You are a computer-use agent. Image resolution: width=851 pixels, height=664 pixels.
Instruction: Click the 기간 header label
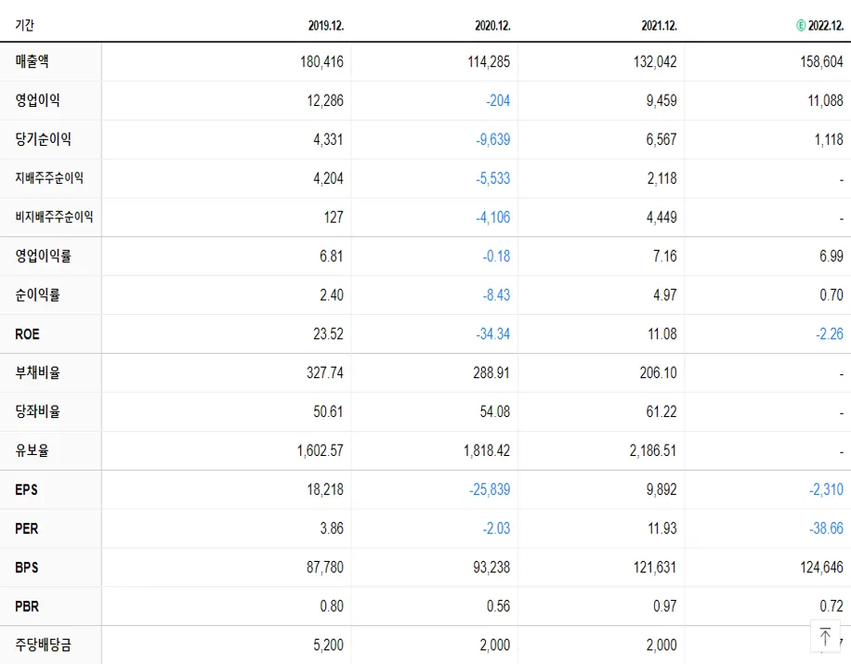24,25
